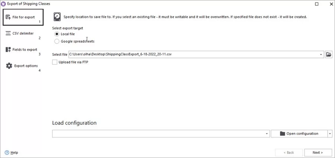Click the CSV delimiter icon in sidebar
This screenshot has height=158, width=335.
(8, 33)
